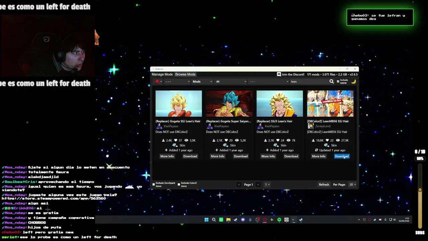Click the steampowered store link in chat
The width and height of the screenshot is (428, 241).
[54, 198]
